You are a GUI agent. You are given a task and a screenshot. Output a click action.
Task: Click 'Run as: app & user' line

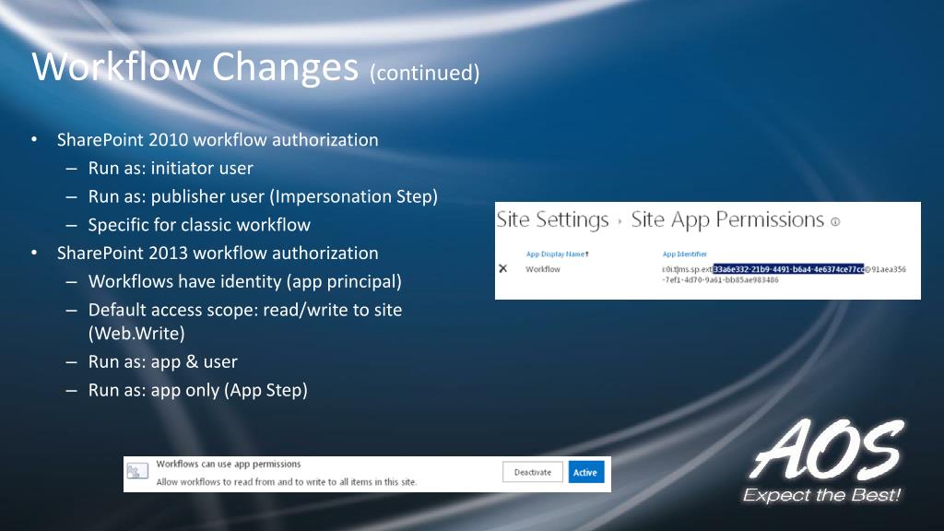(x=162, y=361)
